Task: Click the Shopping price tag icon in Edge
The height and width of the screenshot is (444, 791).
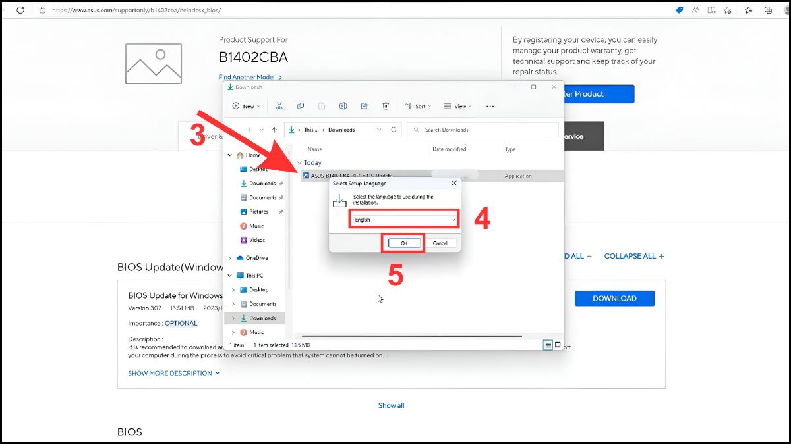Action: coord(680,10)
